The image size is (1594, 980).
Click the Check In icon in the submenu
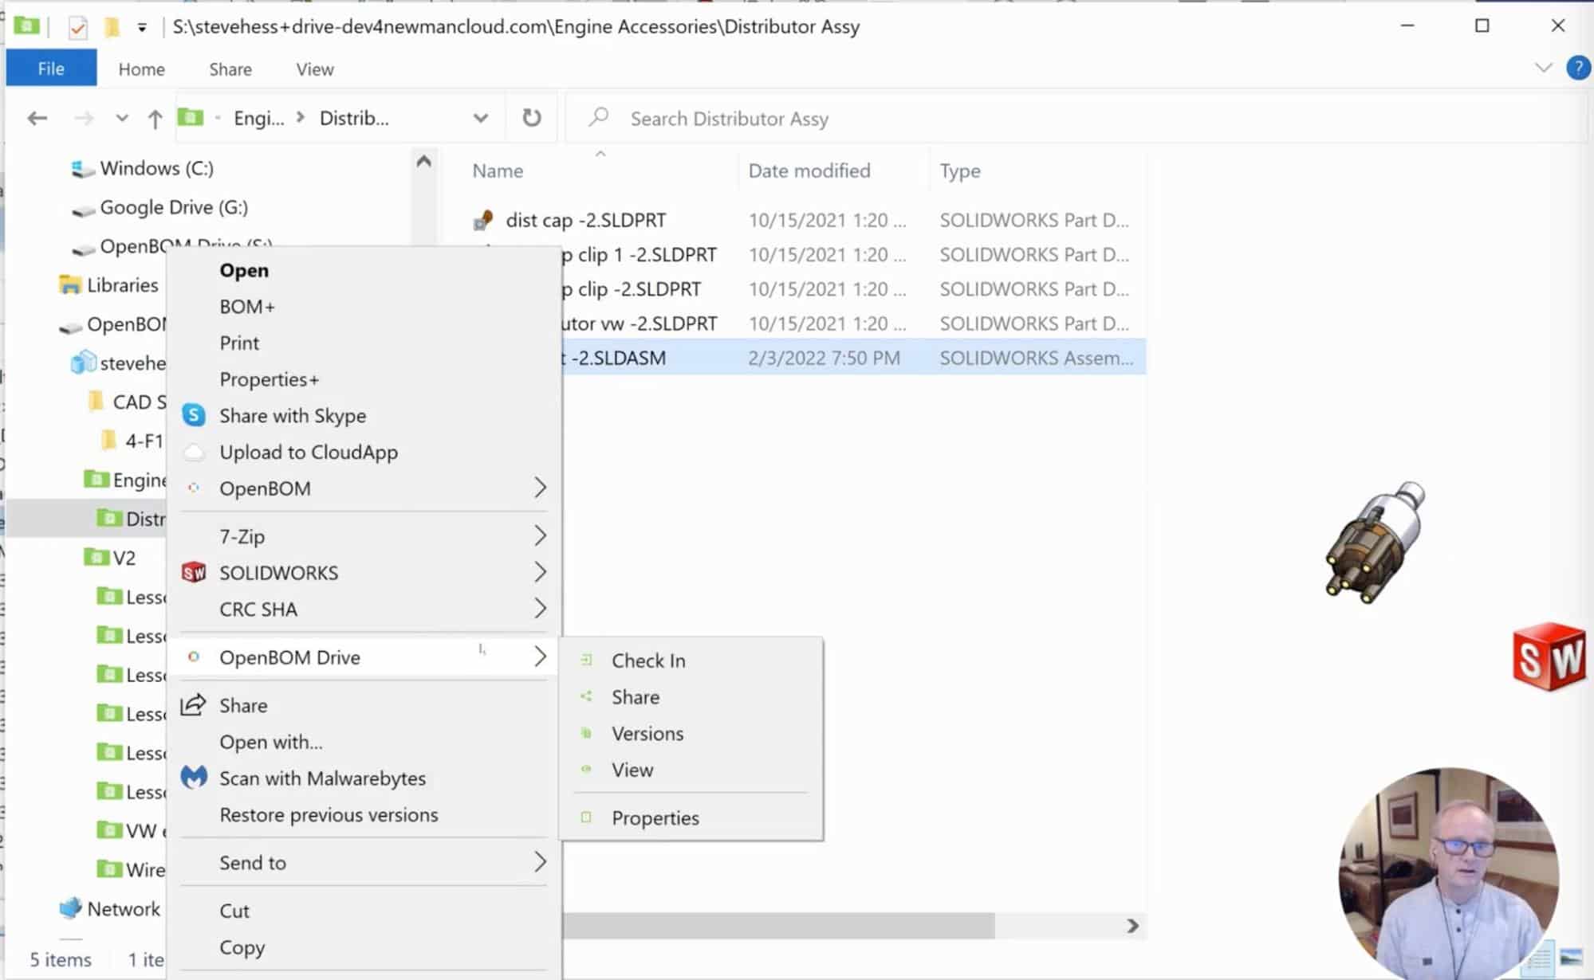click(586, 660)
